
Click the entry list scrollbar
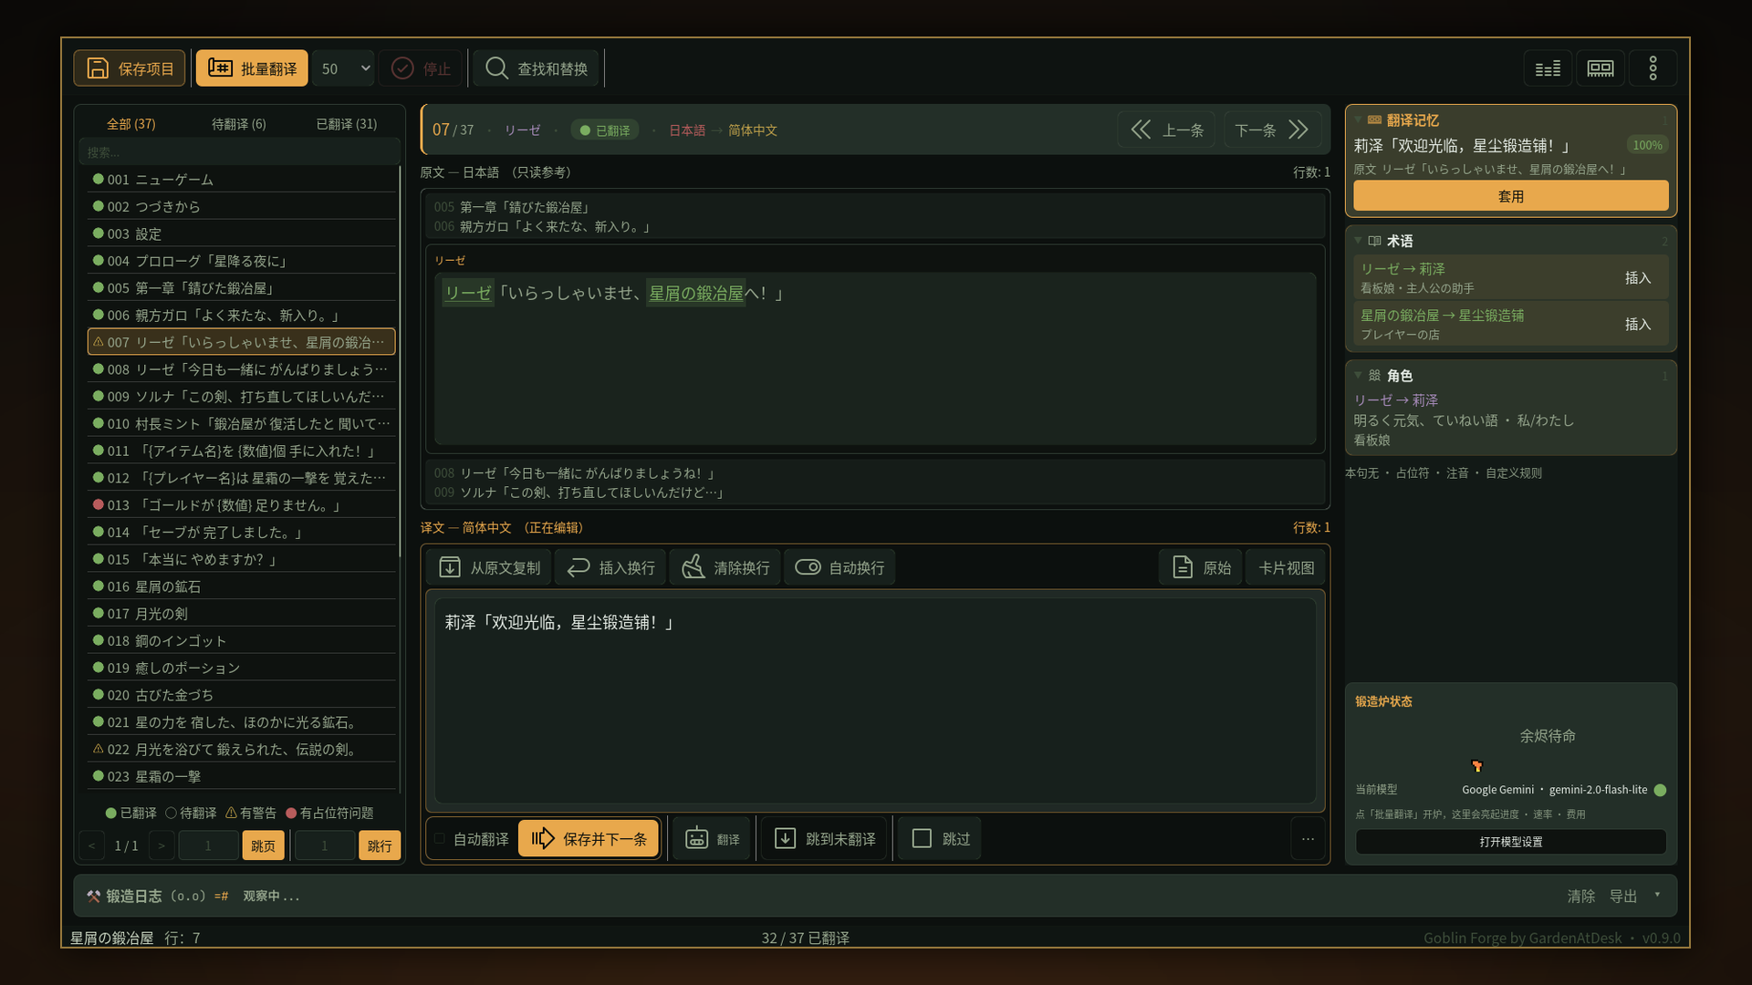click(400, 362)
